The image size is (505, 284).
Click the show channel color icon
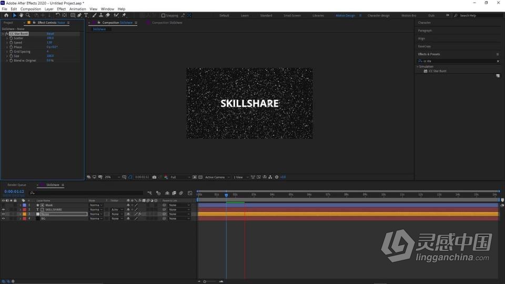(166, 177)
